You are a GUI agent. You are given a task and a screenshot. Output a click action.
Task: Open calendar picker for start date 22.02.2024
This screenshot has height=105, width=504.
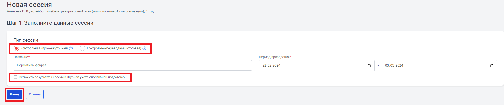click(x=369, y=65)
